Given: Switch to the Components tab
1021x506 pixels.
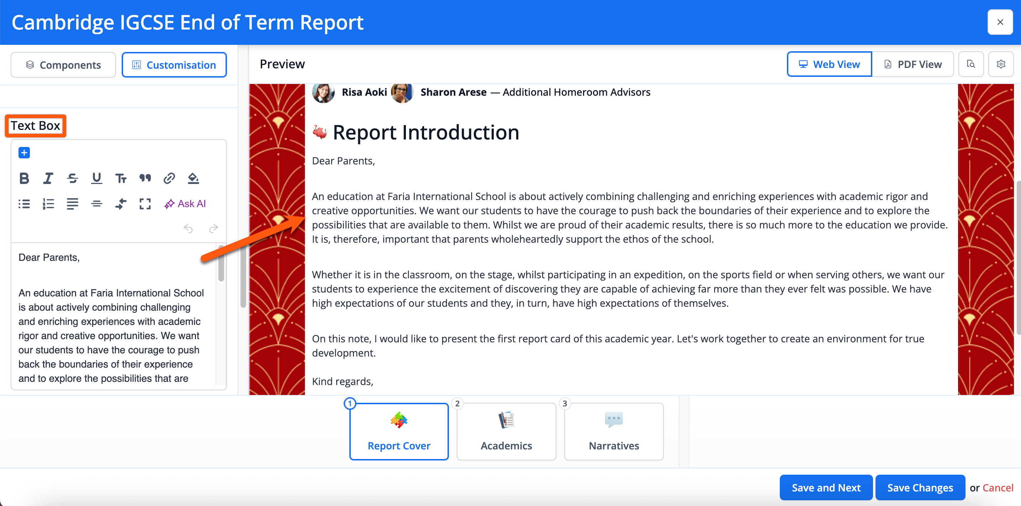Looking at the screenshot, I should (63, 65).
